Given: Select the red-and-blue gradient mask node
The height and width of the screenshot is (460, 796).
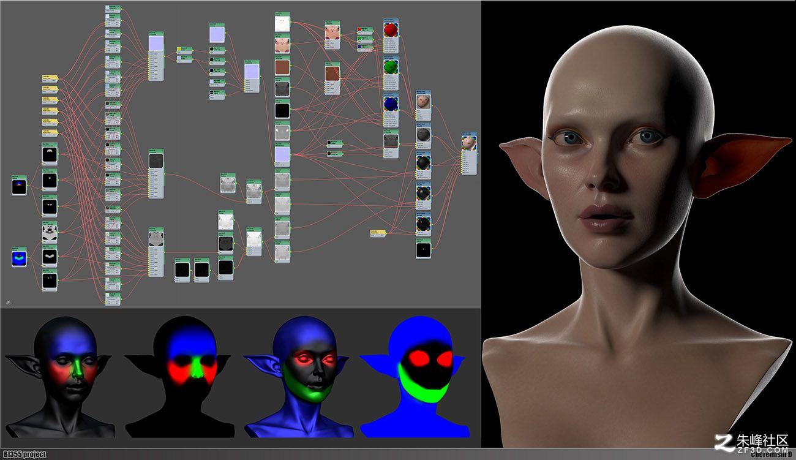Looking at the screenshot, I should click(19, 185).
